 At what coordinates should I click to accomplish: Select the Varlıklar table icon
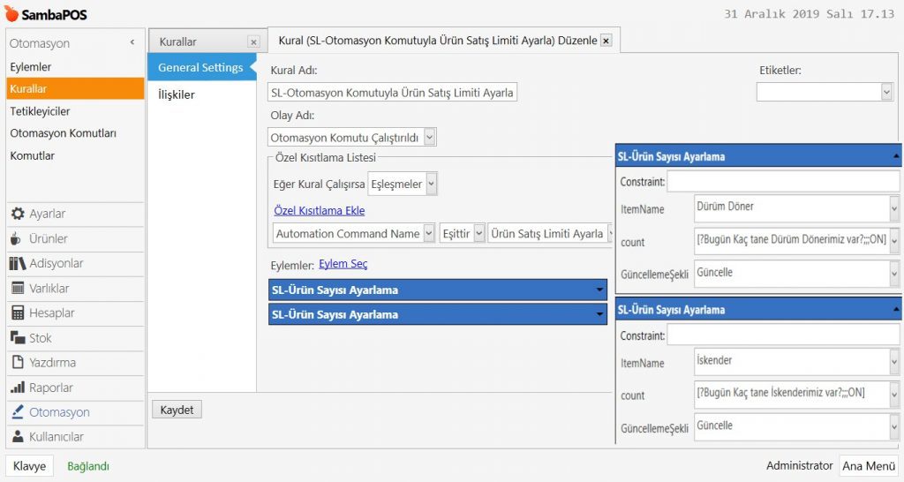(x=17, y=288)
